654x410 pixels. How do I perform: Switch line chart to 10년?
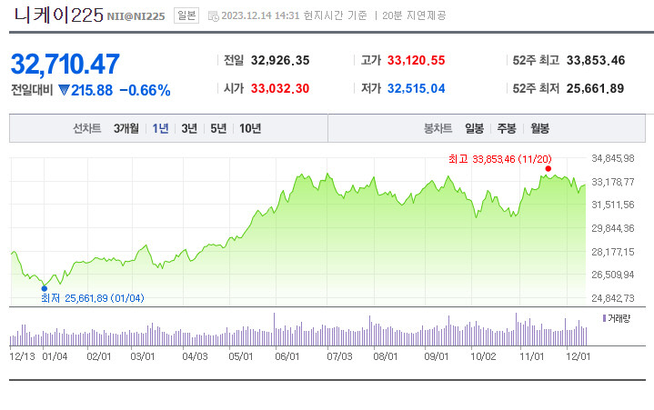pyautogui.click(x=250, y=128)
